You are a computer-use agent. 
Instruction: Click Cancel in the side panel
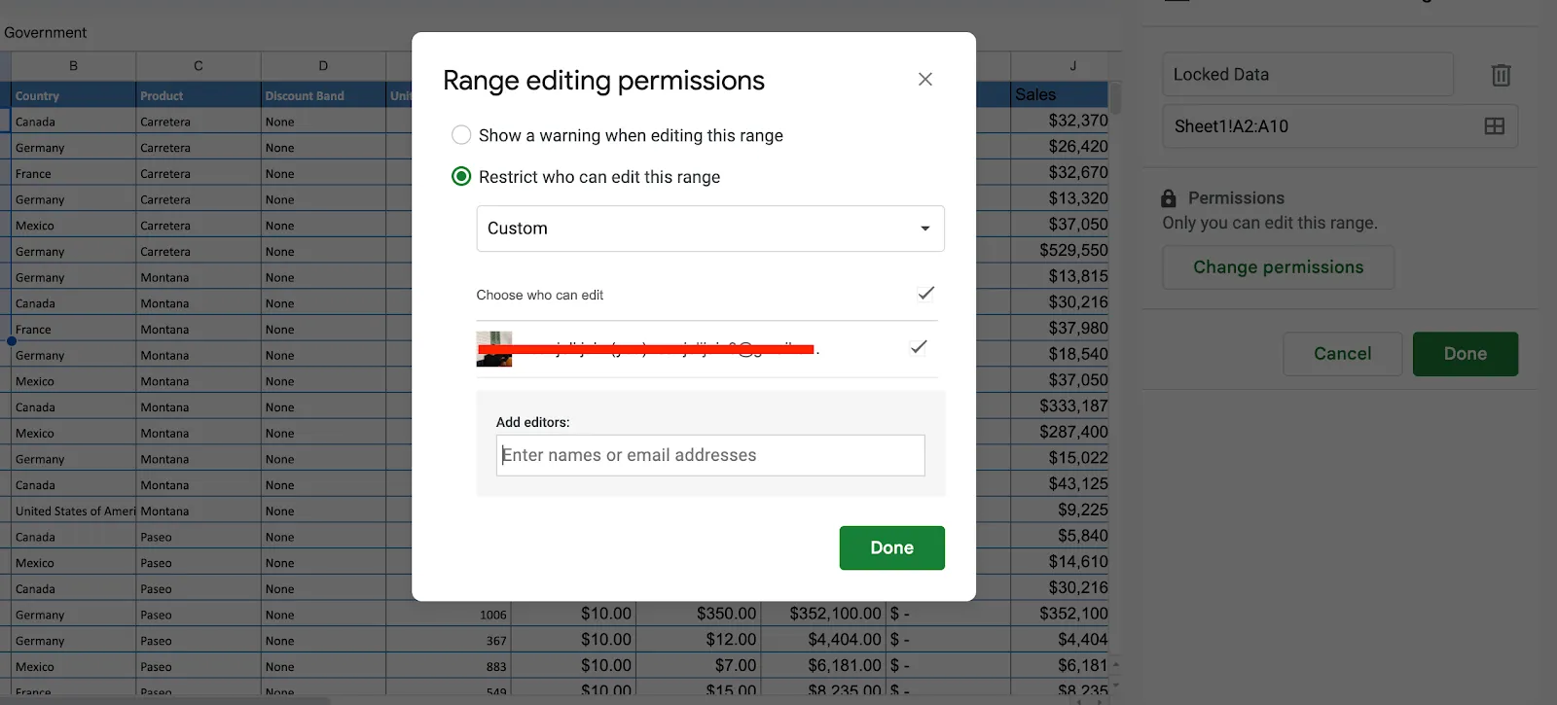click(1342, 354)
